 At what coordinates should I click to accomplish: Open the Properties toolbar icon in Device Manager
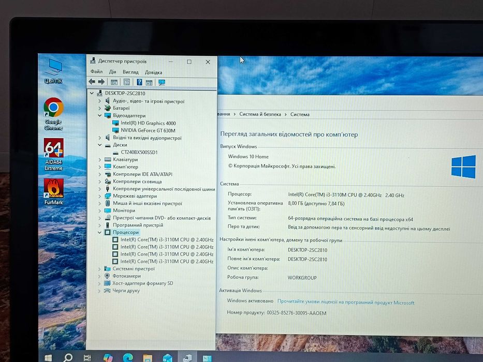pyautogui.click(x=127, y=82)
